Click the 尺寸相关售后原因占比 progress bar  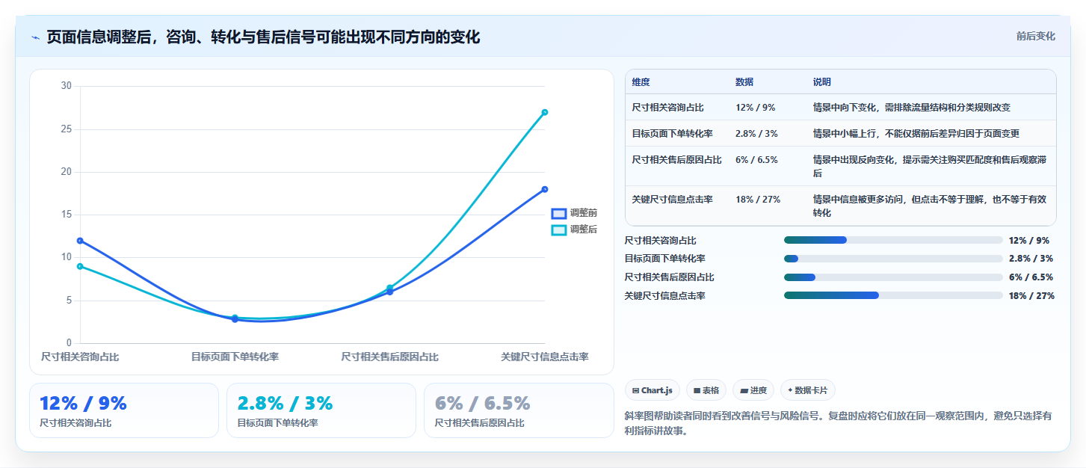click(x=893, y=277)
